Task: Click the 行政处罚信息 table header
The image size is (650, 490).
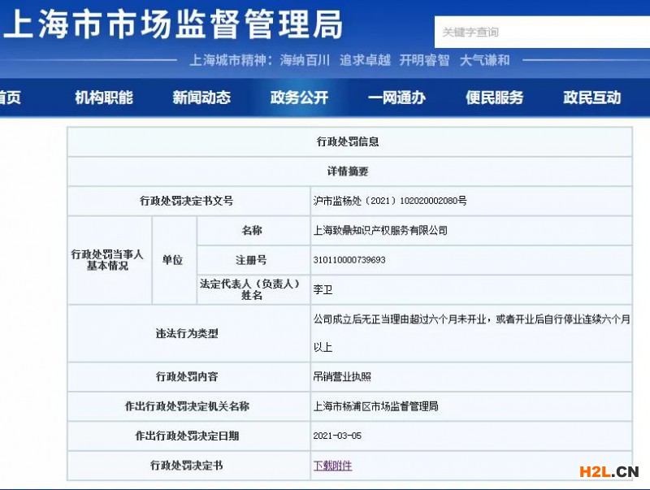Action: 348,141
